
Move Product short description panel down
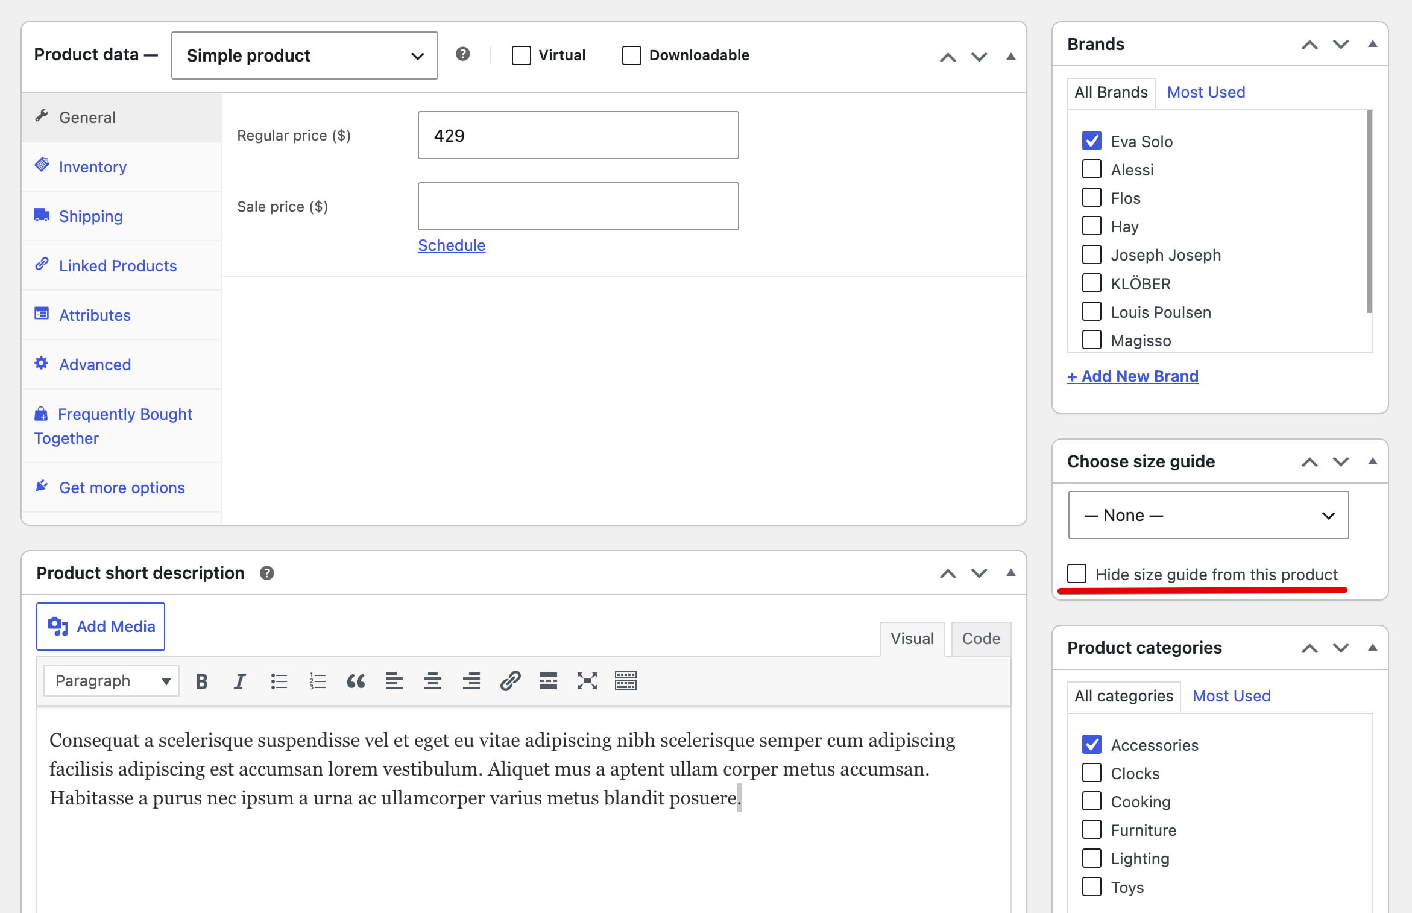[979, 573]
